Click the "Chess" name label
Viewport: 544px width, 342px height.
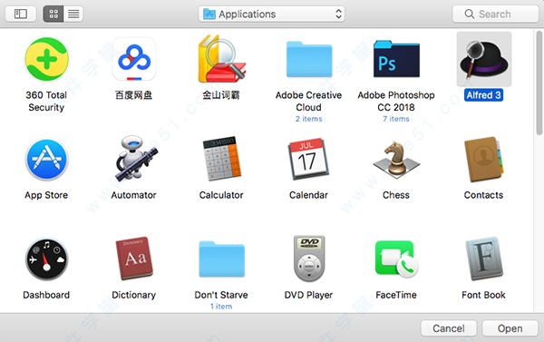[396, 195]
